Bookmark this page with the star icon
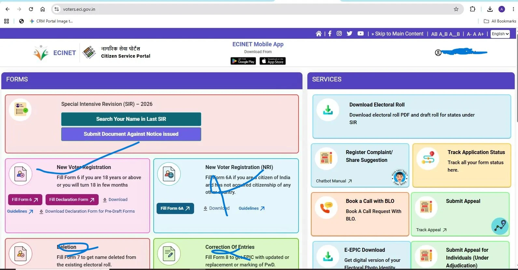This screenshot has height=270, width=518. tap(456, 9)
